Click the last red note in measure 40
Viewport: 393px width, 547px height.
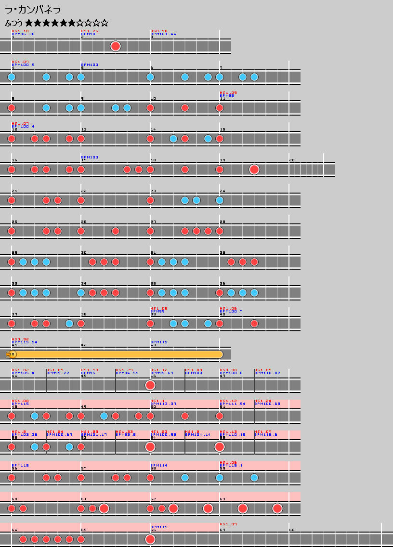254,324
